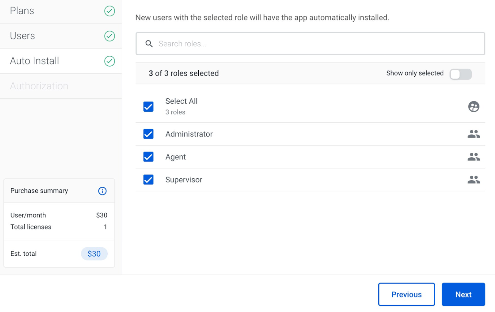495x312 pixels.
Task: Click the "3 roles" subtitle under Select All
Action: coord(175,112)
